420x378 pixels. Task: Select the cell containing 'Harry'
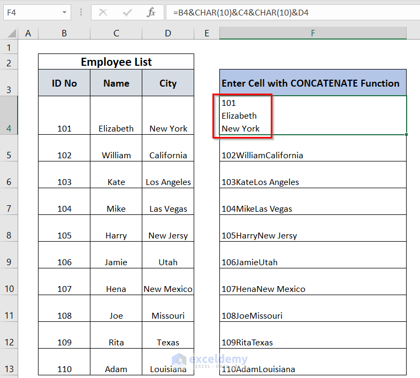pos(116,228)
